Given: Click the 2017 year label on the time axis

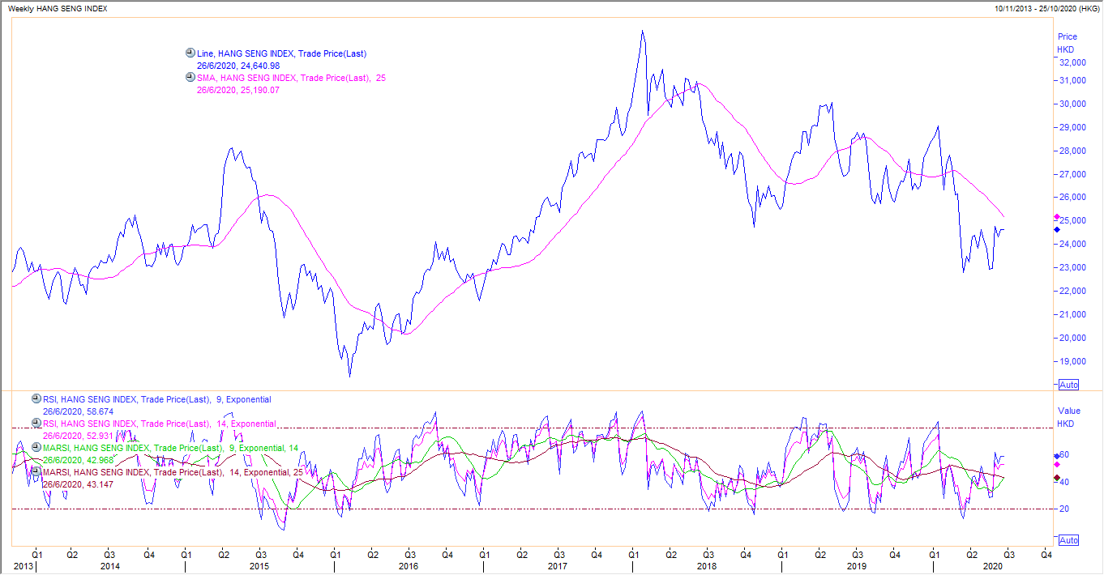Looking at the screenshot, I should pos(557,567).
